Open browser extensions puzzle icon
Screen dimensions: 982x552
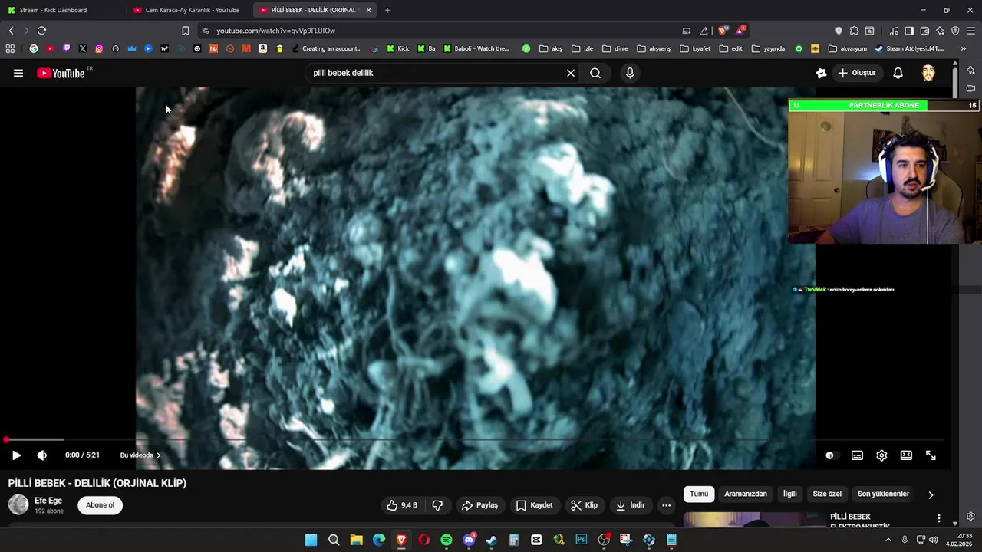(x=854, y=31)
